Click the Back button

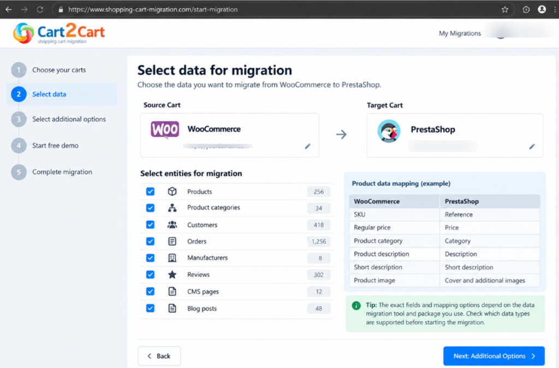159,356
